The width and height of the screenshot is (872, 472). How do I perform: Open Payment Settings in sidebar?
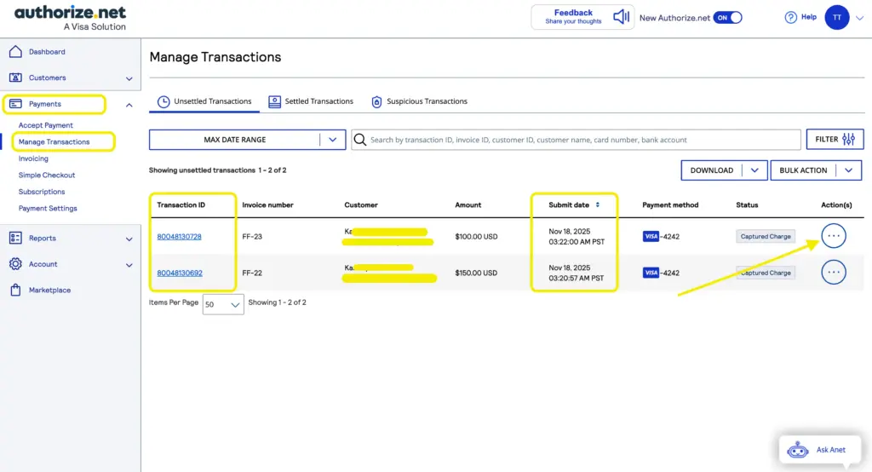[48, 208]
